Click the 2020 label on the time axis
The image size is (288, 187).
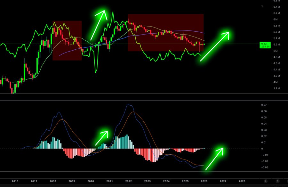[91, 181]
